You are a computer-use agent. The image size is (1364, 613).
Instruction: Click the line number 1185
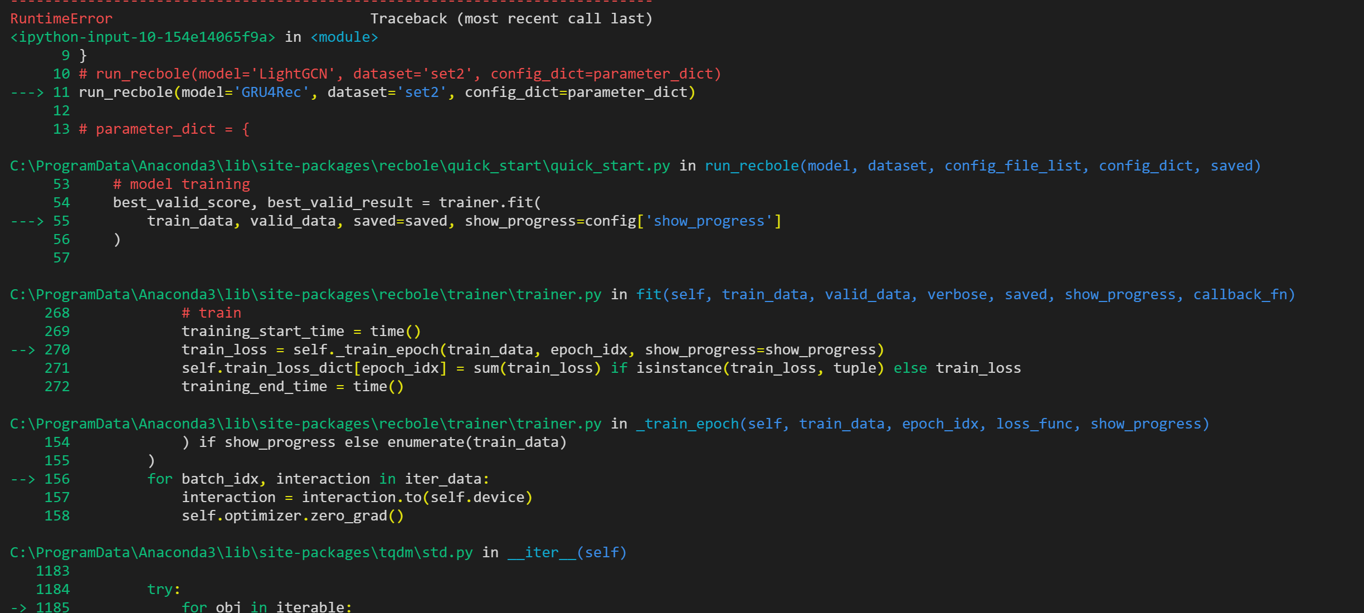[x=53, y=606]
